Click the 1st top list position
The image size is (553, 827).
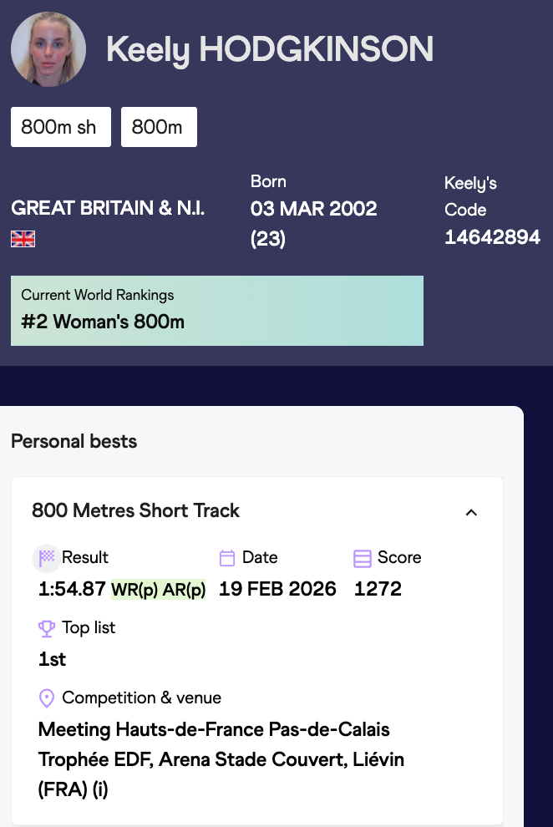click(x=53, y=660)
